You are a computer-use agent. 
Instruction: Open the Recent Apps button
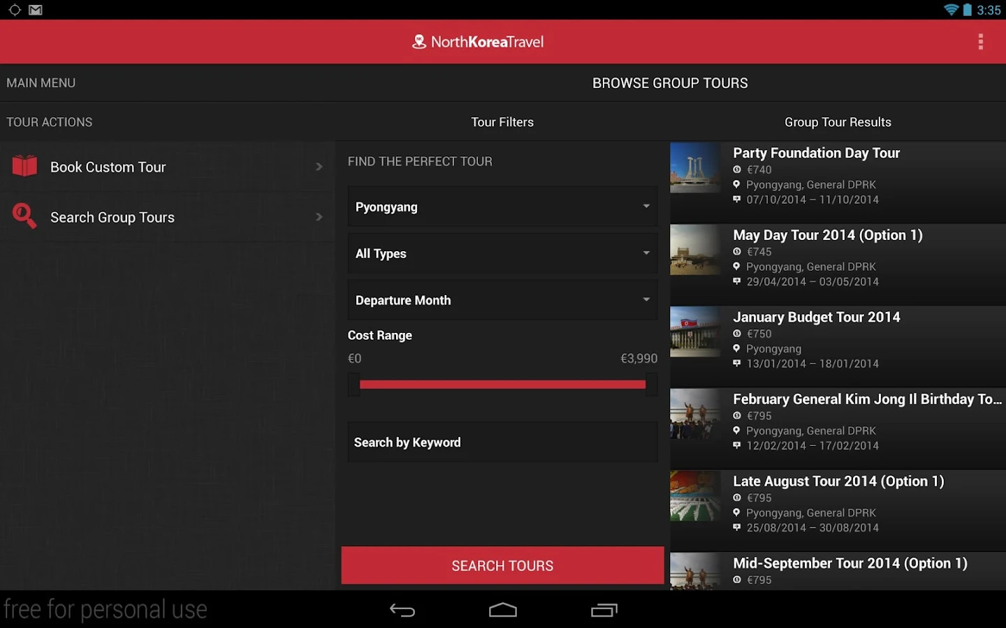click(x=604, y=610)
